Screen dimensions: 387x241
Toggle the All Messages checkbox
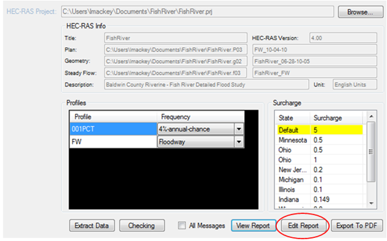(x=182, y=226)
